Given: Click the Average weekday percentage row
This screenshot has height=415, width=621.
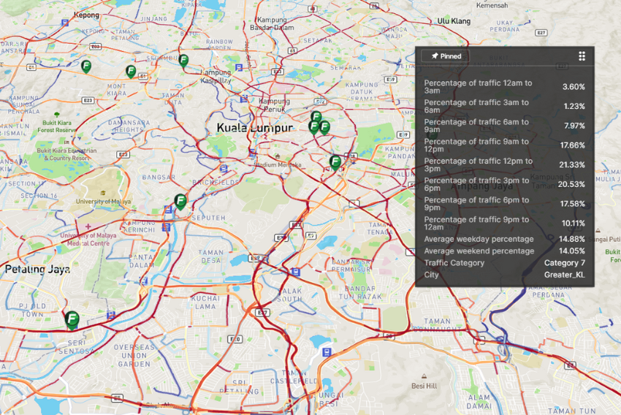Looking at the screenshot, I should pos(504,239).
